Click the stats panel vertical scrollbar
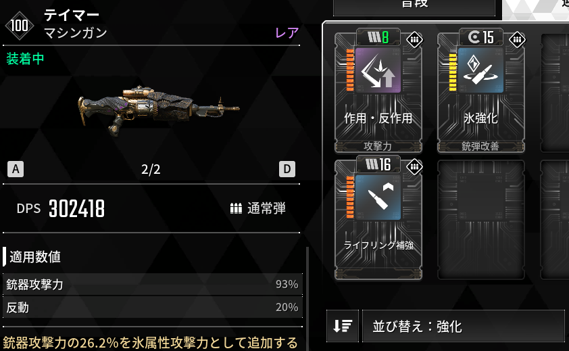 click(x=307, y=298)
